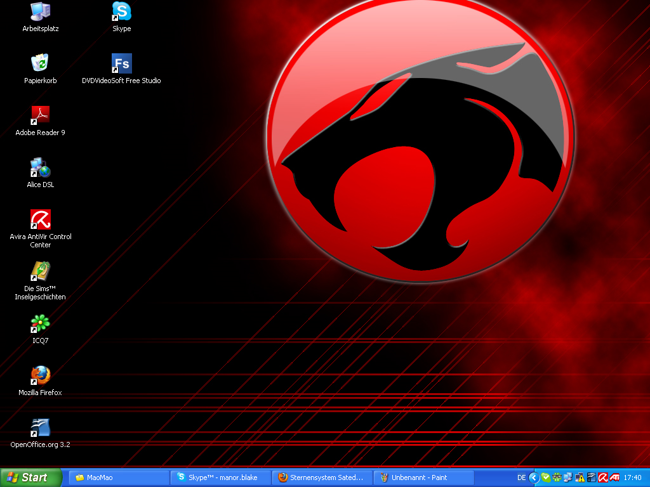650x487 pixels.
Task: Expand hidden system tray icons arrow
Action: click(x=534, y=477)
